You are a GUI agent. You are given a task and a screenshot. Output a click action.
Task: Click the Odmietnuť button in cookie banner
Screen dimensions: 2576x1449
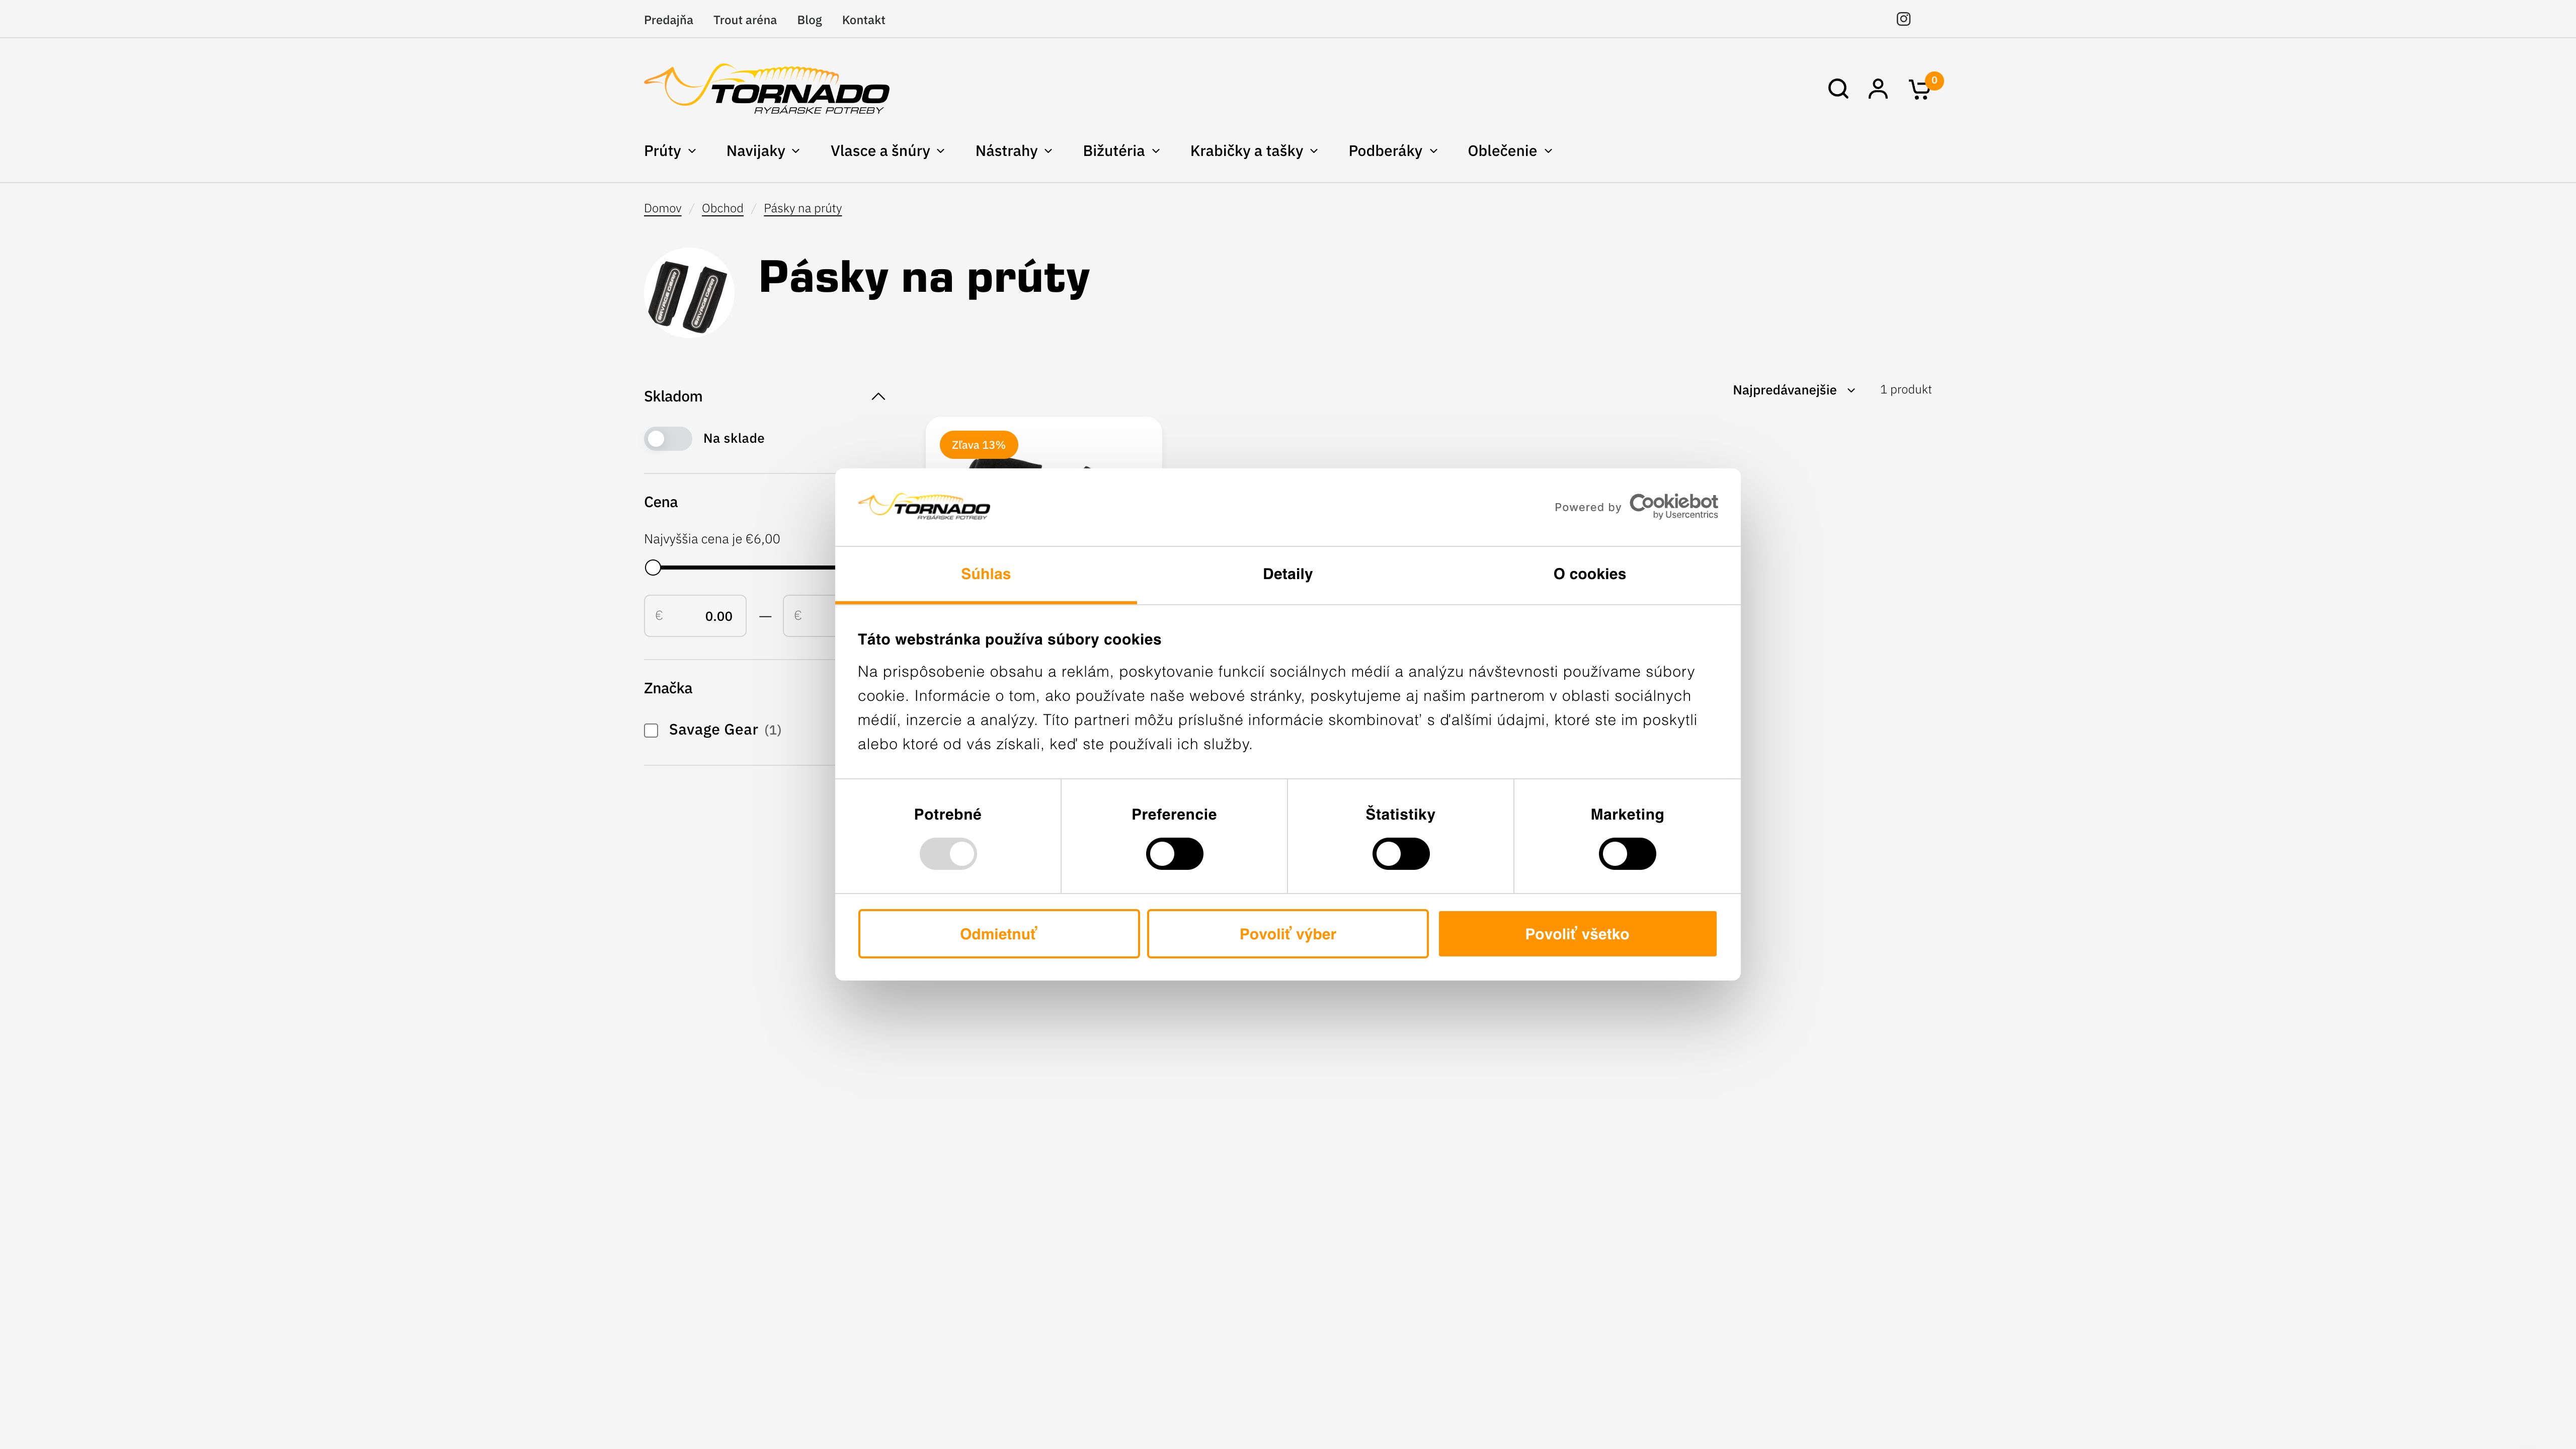click(x=998, y=932)
